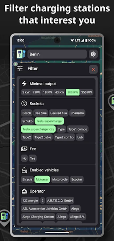Click the Berlin search field

click(57, 54)
